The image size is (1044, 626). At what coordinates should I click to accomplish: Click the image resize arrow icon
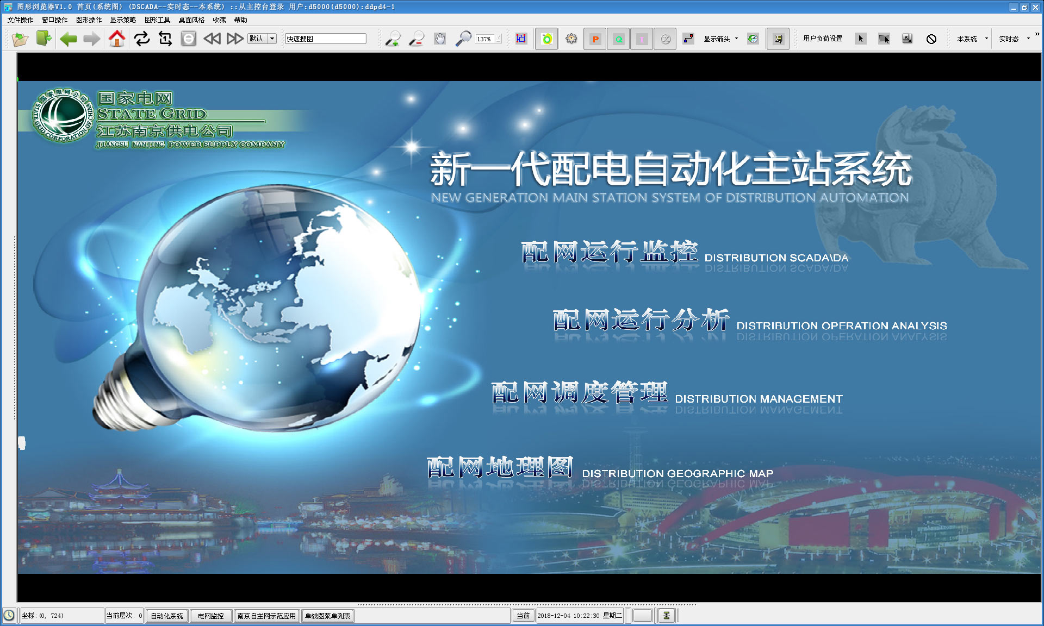click(x=908, y=39)
